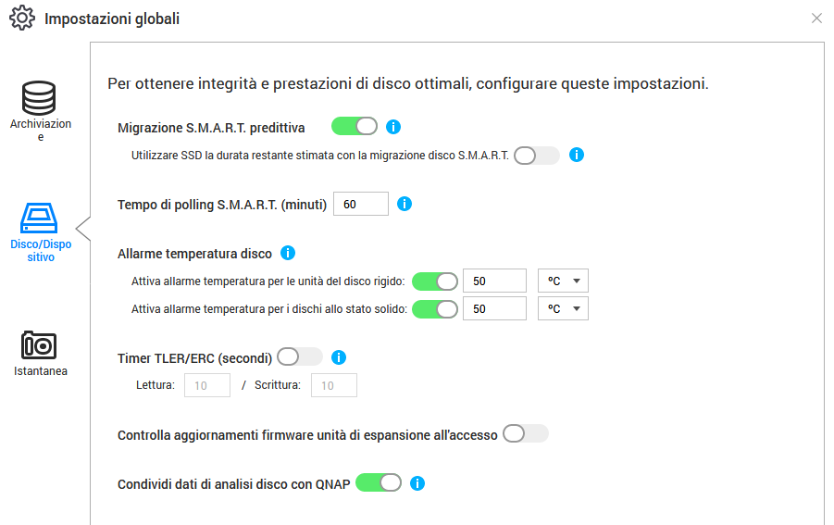
Task: Open temperature unit dropdown for disco rigido
Action: tap(563, 281)
